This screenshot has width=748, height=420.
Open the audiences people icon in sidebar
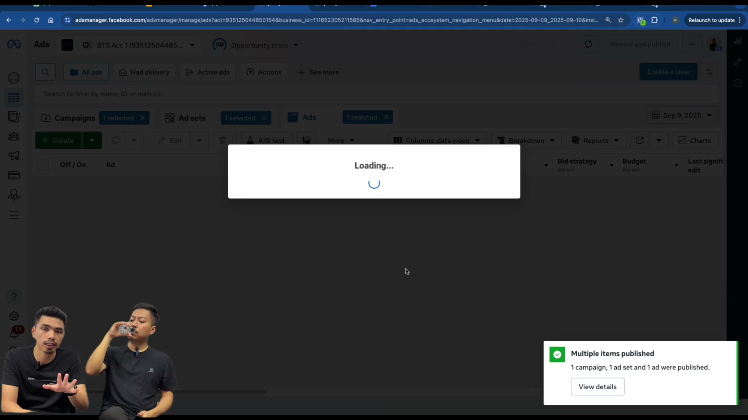click(x=14, y=136)
